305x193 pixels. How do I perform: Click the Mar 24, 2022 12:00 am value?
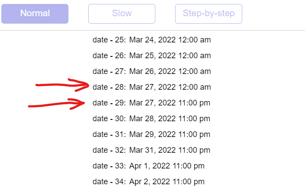[170, 40]
